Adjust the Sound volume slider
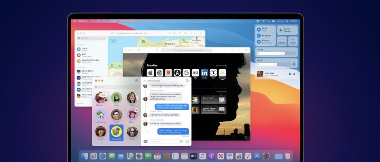 pos(274,64)
